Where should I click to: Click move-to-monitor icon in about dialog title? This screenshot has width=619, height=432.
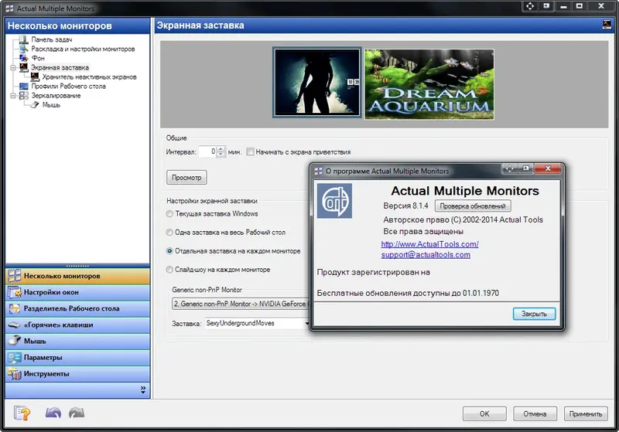(x=510, y=168)
